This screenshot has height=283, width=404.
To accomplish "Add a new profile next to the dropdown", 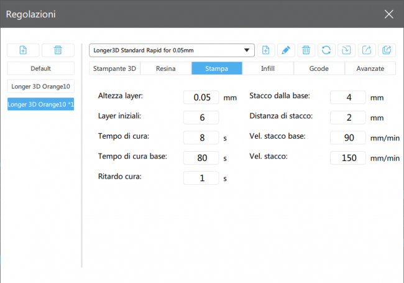I will click(x=266, y=50).
